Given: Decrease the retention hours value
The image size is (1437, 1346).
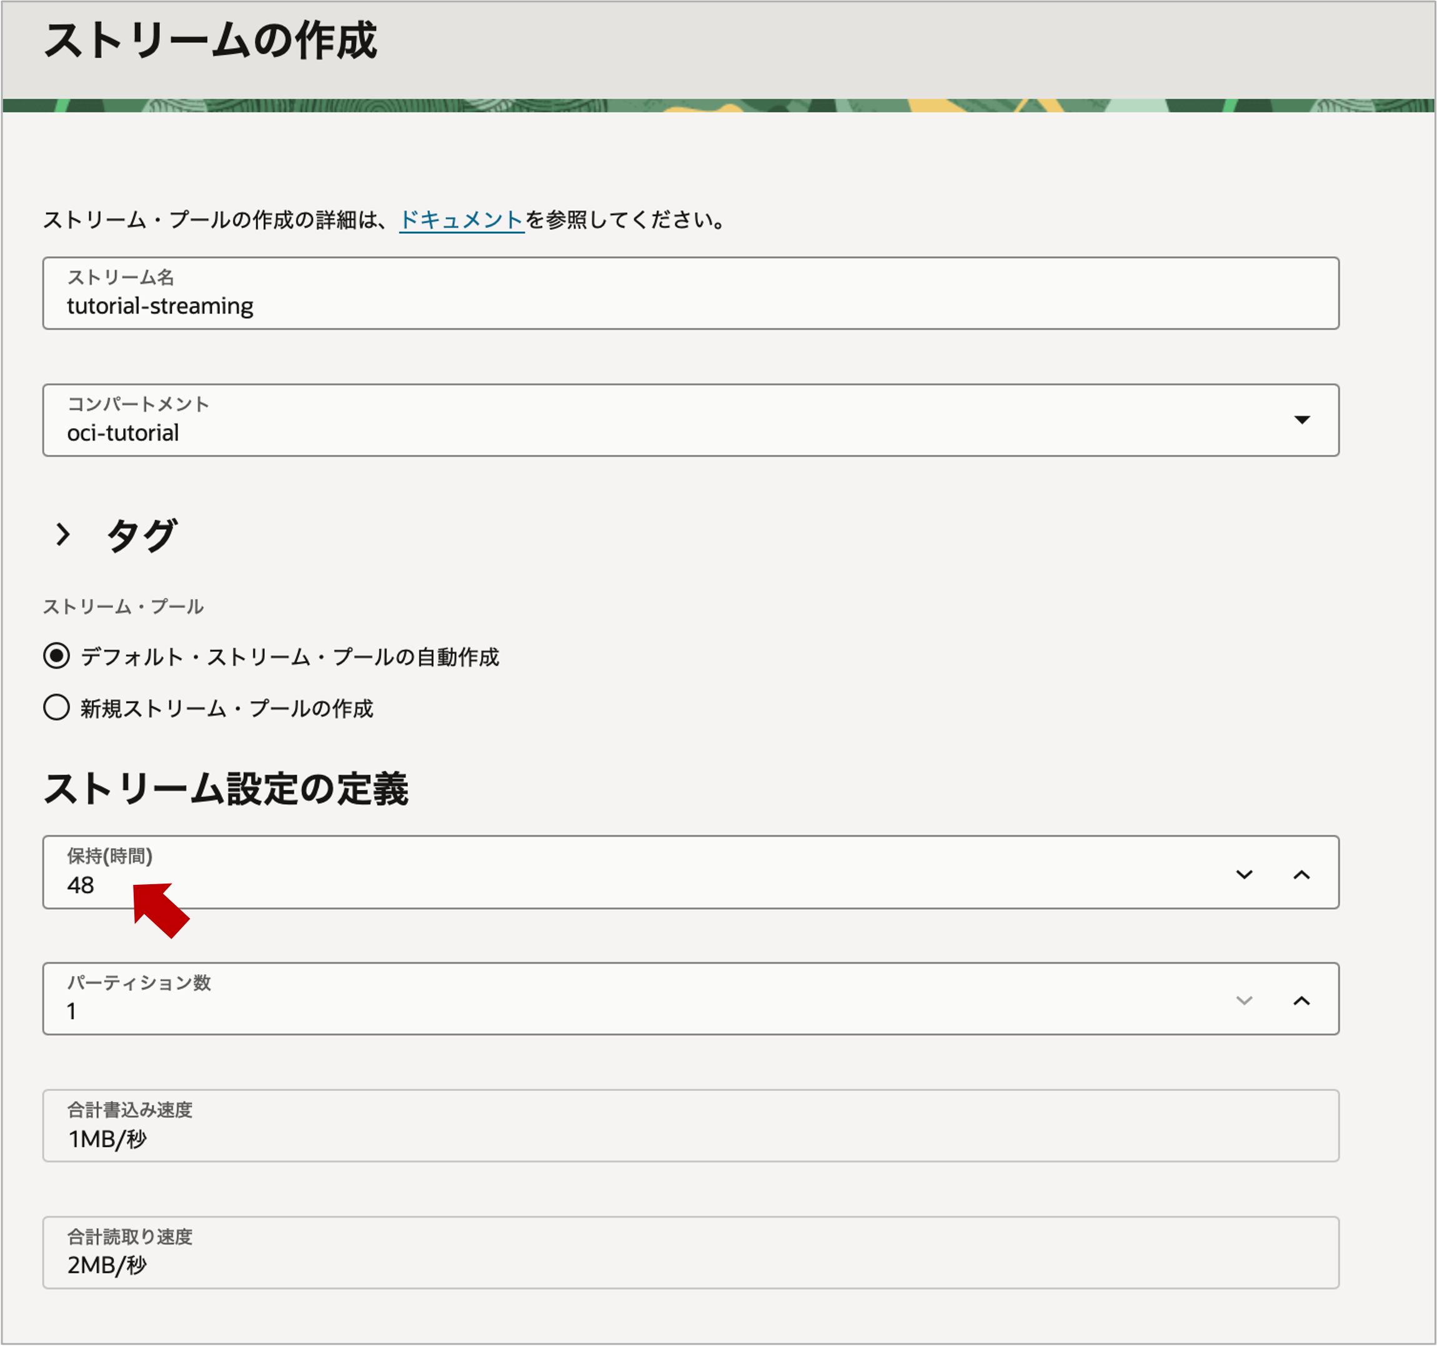Looking at the screenshot, I should [x=1244, y=875].
